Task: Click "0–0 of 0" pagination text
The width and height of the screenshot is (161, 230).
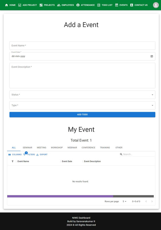Action: [136, 202]
